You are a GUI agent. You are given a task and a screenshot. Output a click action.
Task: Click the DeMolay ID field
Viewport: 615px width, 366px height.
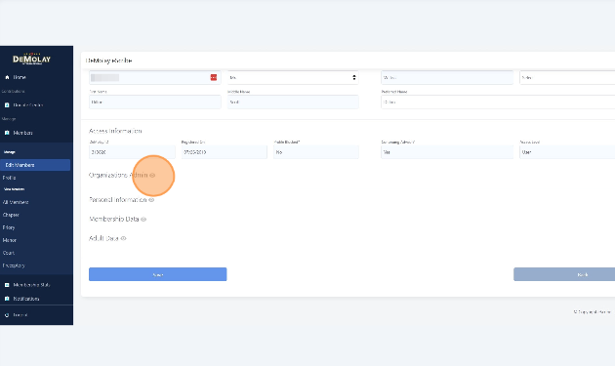[x=132, y=152]
